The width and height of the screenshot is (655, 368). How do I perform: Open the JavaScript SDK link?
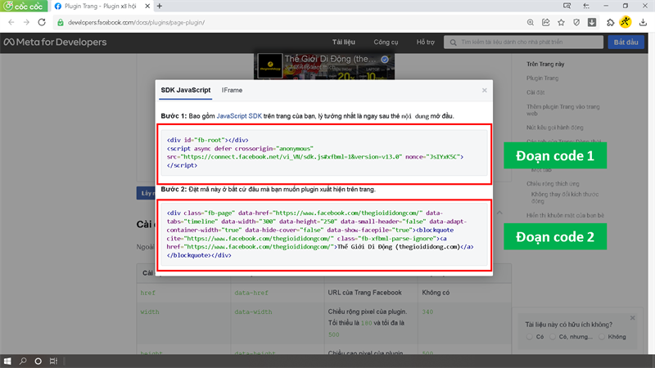tap(239, 116)
